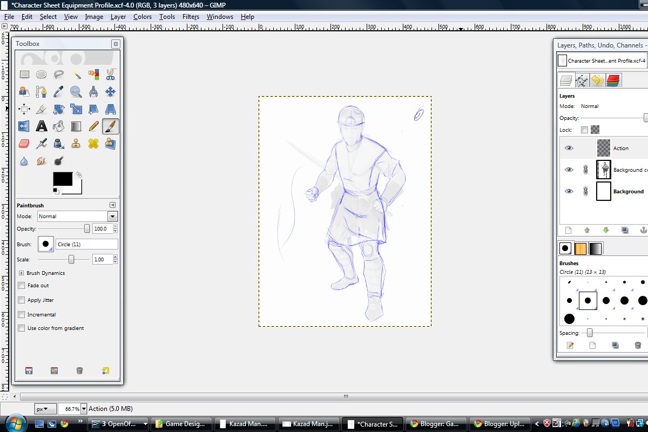
Task: Open the px units dropdown in status bar
Action: [45, 409]
